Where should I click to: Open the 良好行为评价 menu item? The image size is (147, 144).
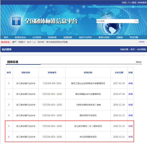(x=85, y=37)
